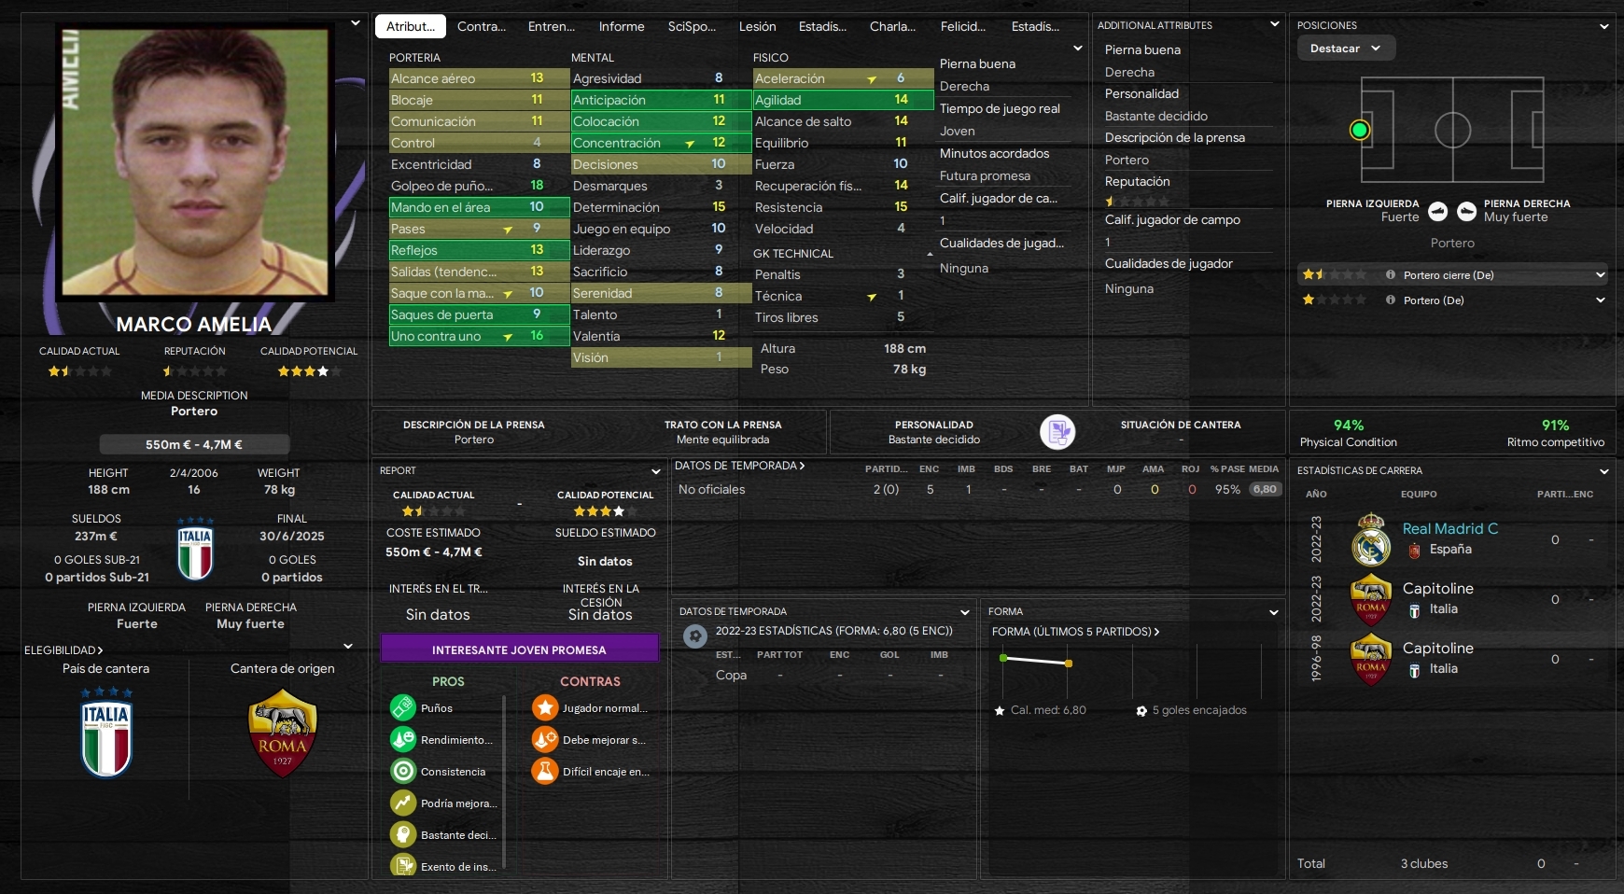Click the 6,80 average rating badge
1624x894 pixels.
1265,489
